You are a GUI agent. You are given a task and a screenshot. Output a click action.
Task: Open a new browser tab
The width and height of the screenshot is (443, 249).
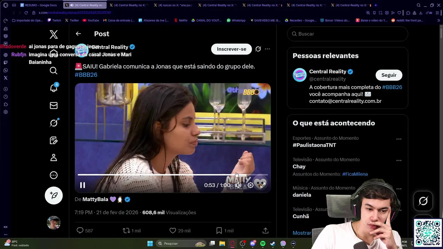point(376,5)
